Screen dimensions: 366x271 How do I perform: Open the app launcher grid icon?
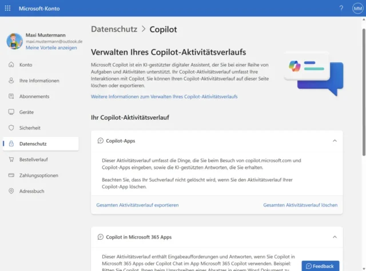click(x=7, y=9)
